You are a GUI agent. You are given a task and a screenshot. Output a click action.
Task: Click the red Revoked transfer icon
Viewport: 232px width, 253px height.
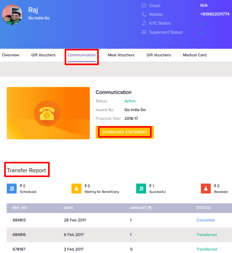click(206, 188)
